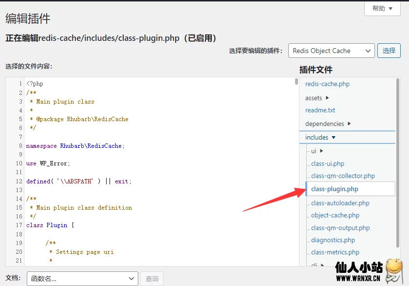Click the '@package Rhubarb\RedisCache' comment

(x=82, y=119)
